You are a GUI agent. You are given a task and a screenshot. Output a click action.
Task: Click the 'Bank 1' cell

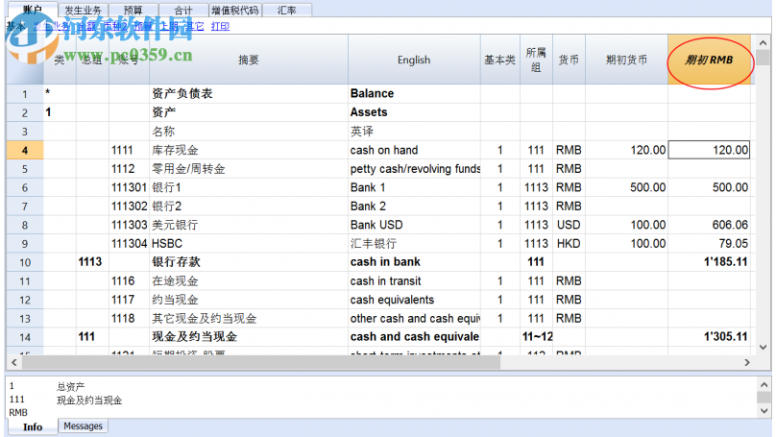tap(414, 187)
